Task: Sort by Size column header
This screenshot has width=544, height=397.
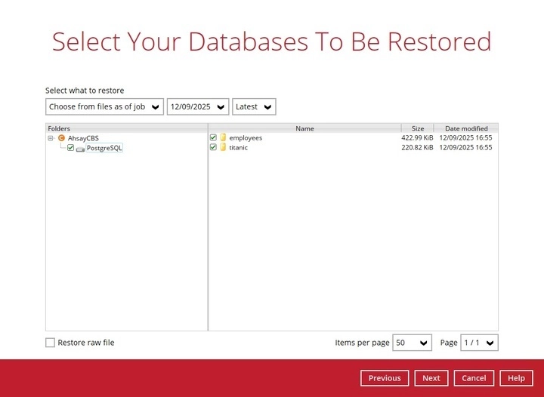Action: tap(418, 128)
